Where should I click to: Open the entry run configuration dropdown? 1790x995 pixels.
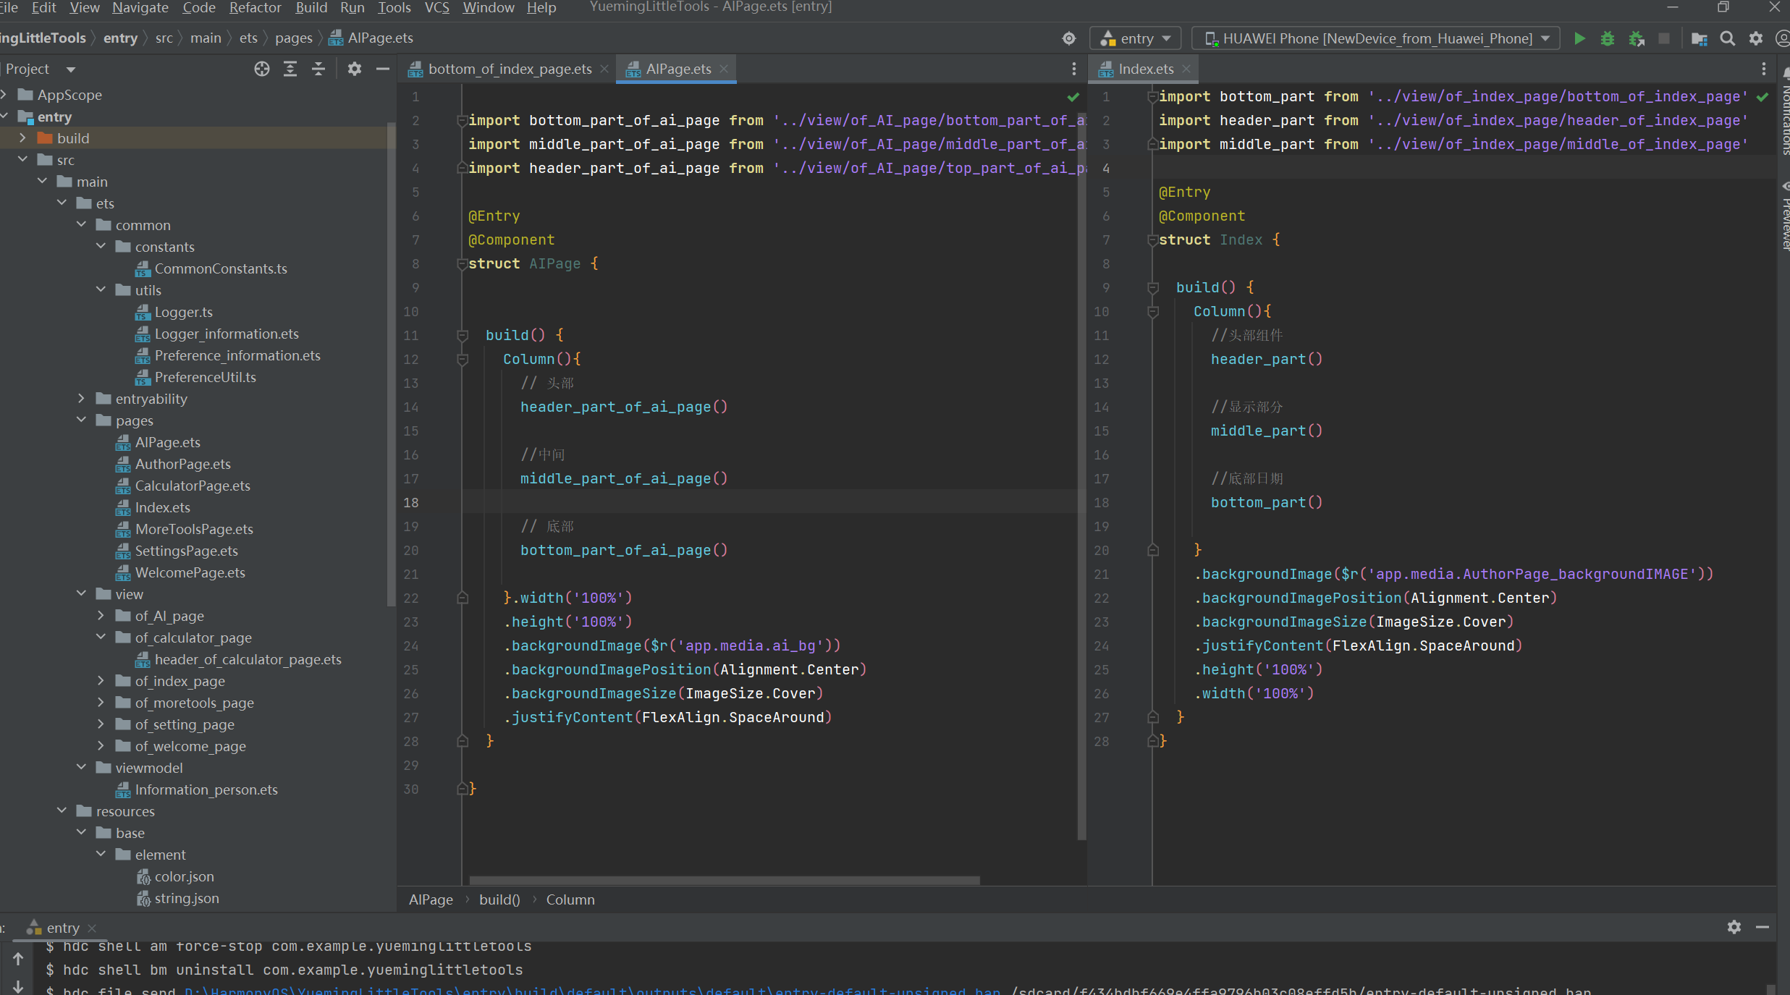1135,38
